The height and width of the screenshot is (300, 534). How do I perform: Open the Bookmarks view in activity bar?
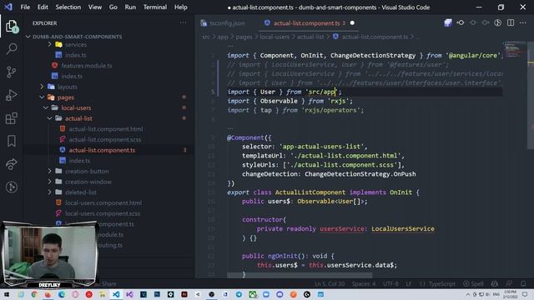point(11,141)
